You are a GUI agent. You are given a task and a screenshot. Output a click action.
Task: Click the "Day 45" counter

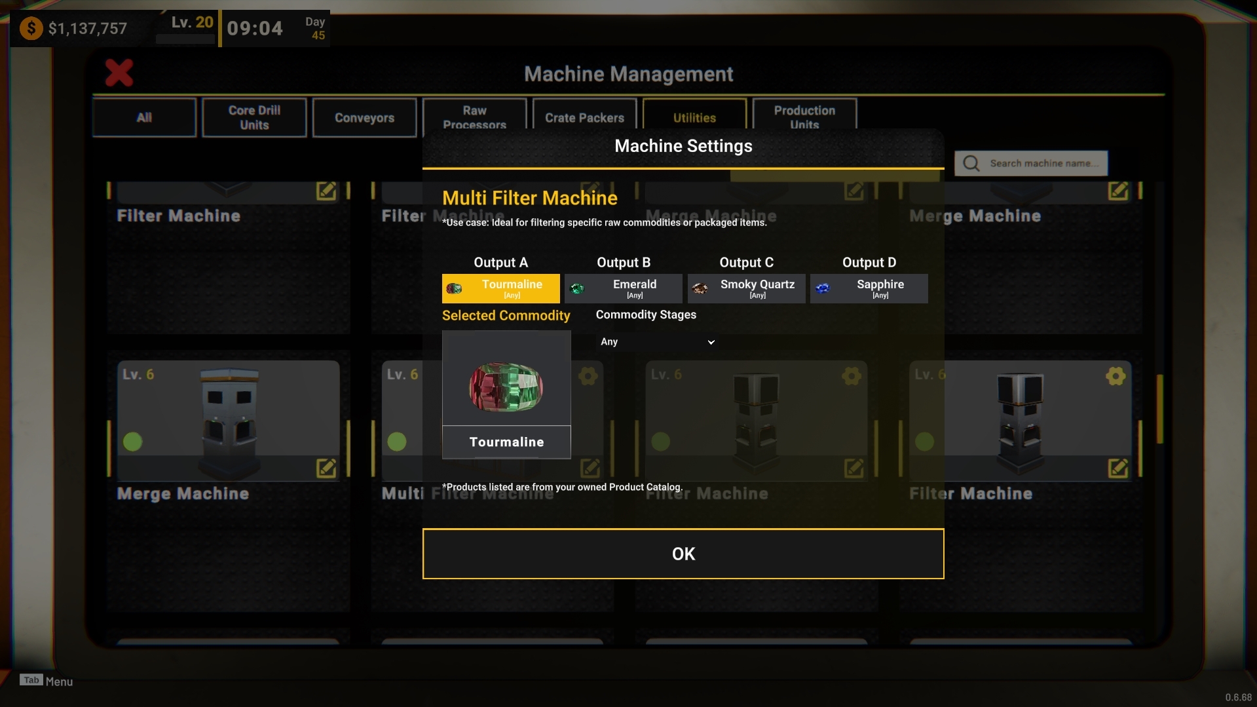316,29
